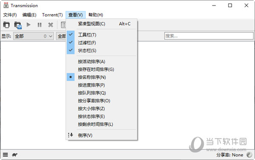Toggle 倒序(V) reverse sort order
The height and width of the screenshot is (160, 255).
tap(102, 135)
